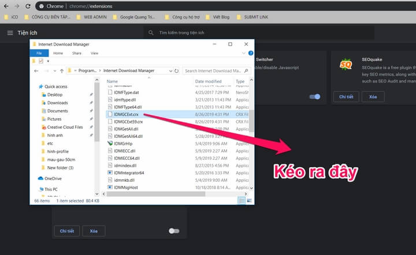Click Program... in the address breadcrumb
Viewport: 416px width, 255px height.
pos(87,71)
